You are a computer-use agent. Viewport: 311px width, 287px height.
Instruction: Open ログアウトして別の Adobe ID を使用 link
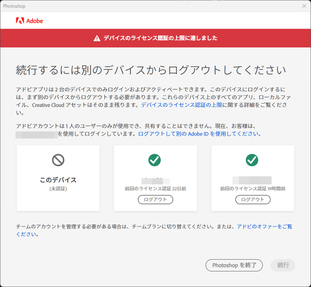pyautogui.click(x=199, y=134)
